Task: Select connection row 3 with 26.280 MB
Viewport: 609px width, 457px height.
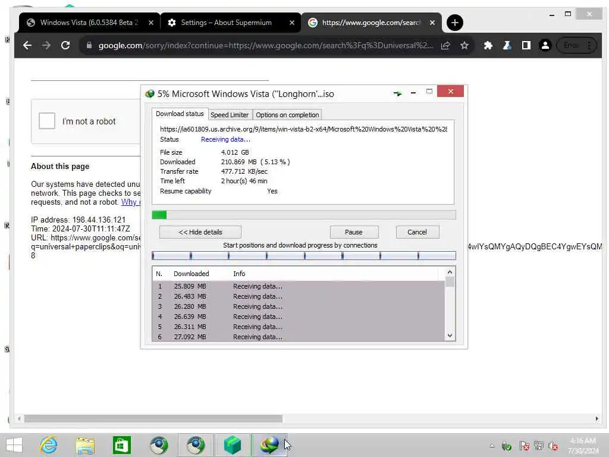Action: tap(299, 306)
